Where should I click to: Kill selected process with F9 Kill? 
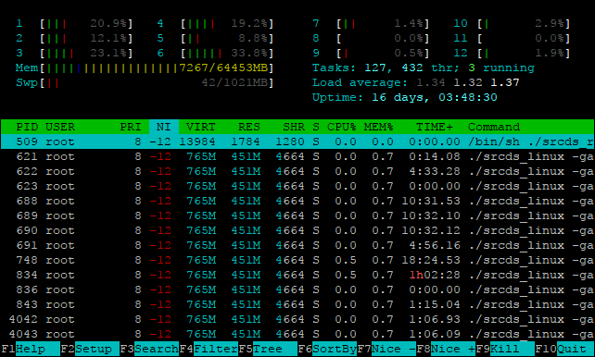(505, 349)
